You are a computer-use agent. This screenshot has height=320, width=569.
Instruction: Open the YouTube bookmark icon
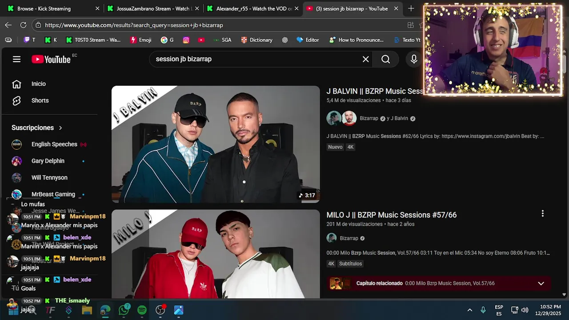[201, 40]
